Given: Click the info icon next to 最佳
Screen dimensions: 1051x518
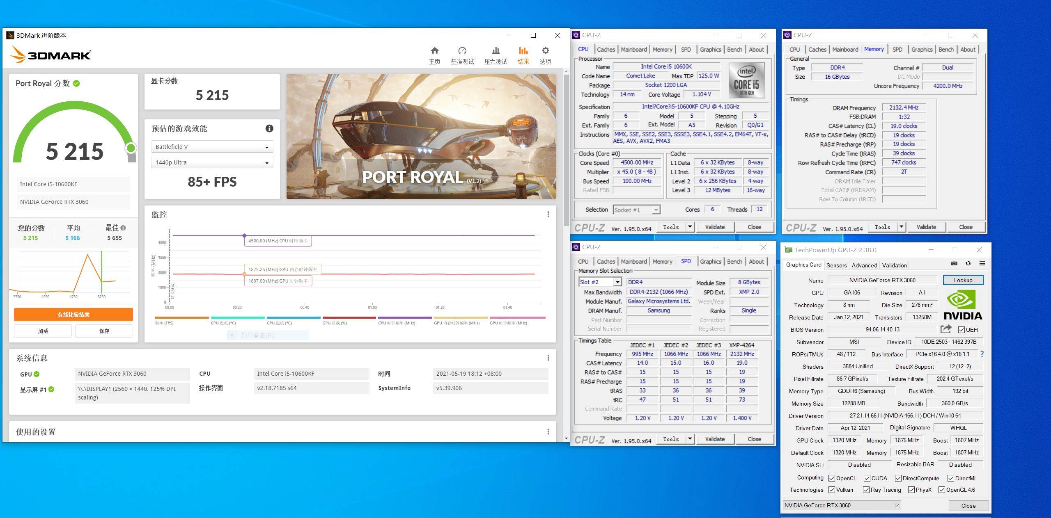Looking at the screenshot, I should coord(123,228).
